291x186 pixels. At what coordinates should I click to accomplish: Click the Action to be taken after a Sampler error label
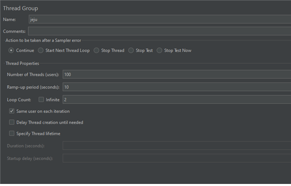click(x=43, y=40)
